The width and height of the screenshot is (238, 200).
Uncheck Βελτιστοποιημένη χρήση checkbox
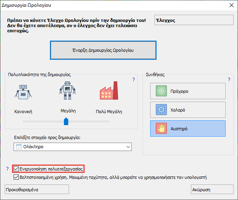(x=16, y=177)
